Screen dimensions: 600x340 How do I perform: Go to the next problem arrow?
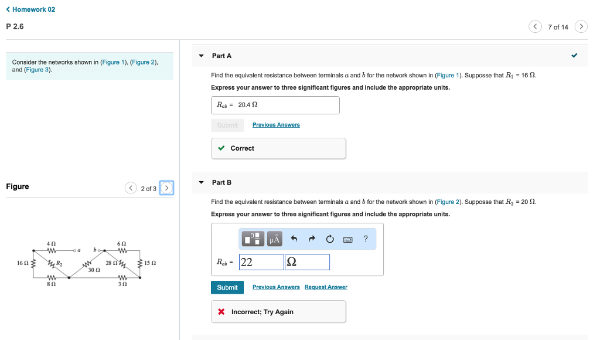(581, 27)
